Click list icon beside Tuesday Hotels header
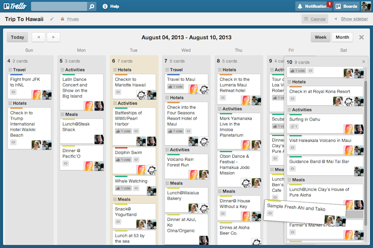The image size is (373, 248). pyautogui.click(x=115, y=70)
